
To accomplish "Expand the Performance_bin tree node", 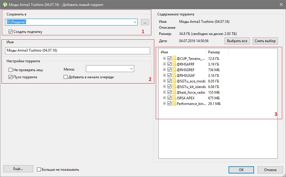I will pos(164,103).
